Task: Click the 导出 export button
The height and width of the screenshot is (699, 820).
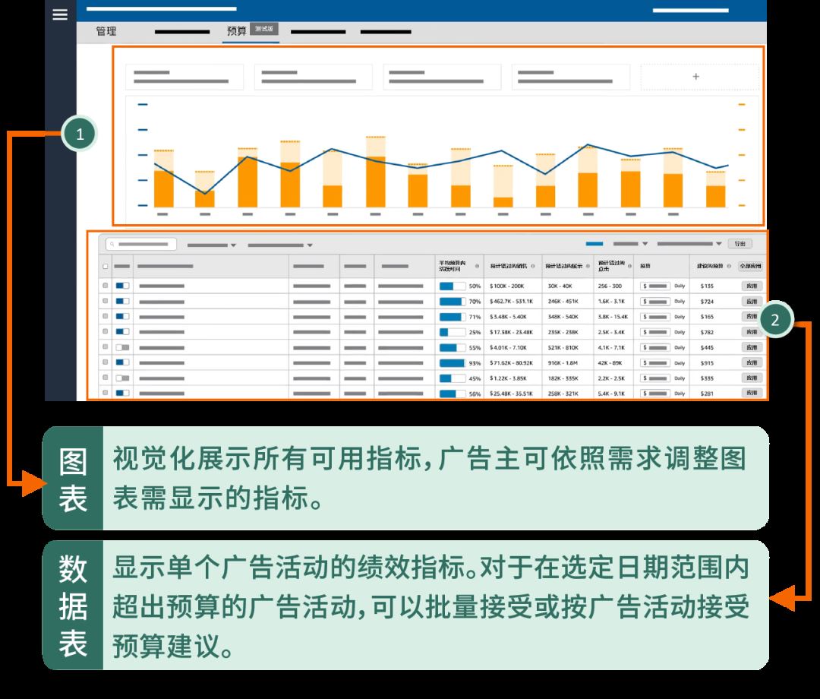Action: tap(740, 244)
